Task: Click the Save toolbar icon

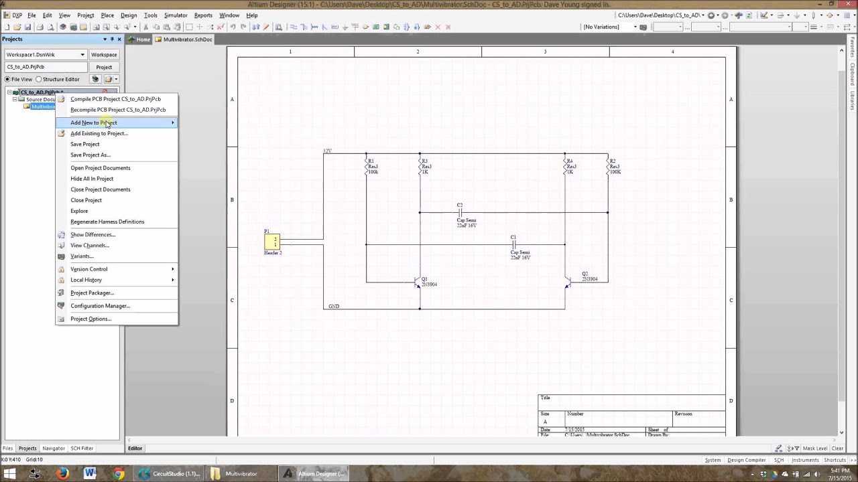Action: (28, 27)
